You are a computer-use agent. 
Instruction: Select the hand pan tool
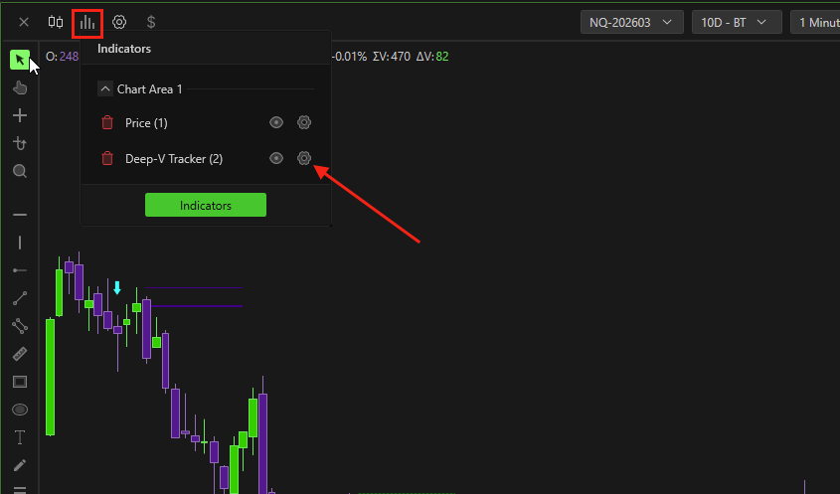click(20, 87)
